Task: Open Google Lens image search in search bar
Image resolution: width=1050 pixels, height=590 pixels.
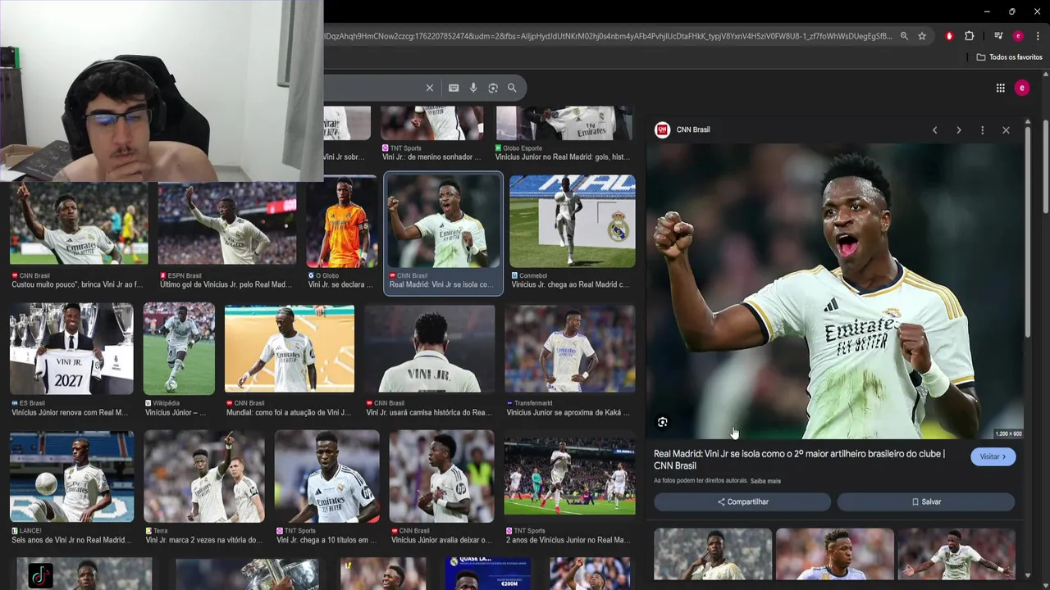Action: click(493, 88)
